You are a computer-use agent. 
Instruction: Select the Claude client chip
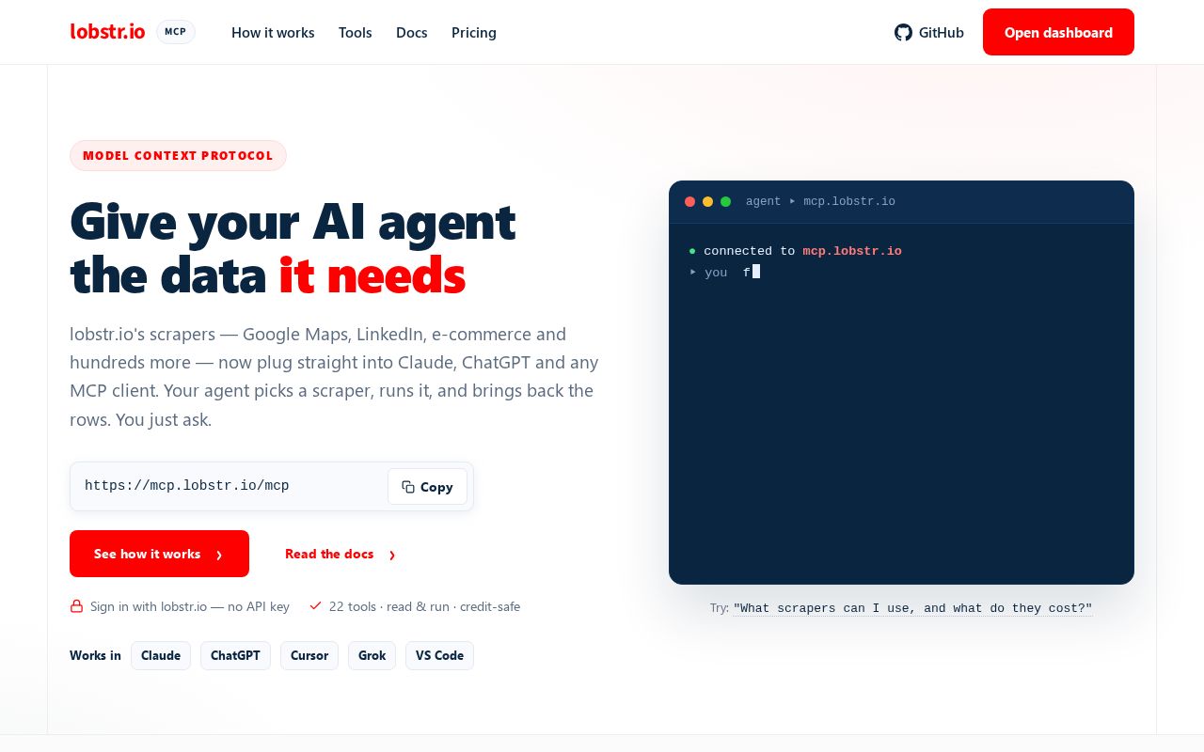[161, 656]
